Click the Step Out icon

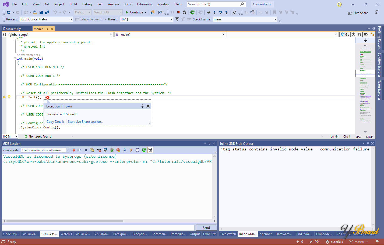click(x=226, y=12)
